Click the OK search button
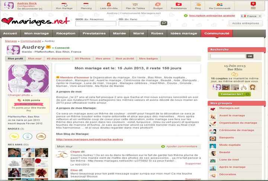 (250, 56)
